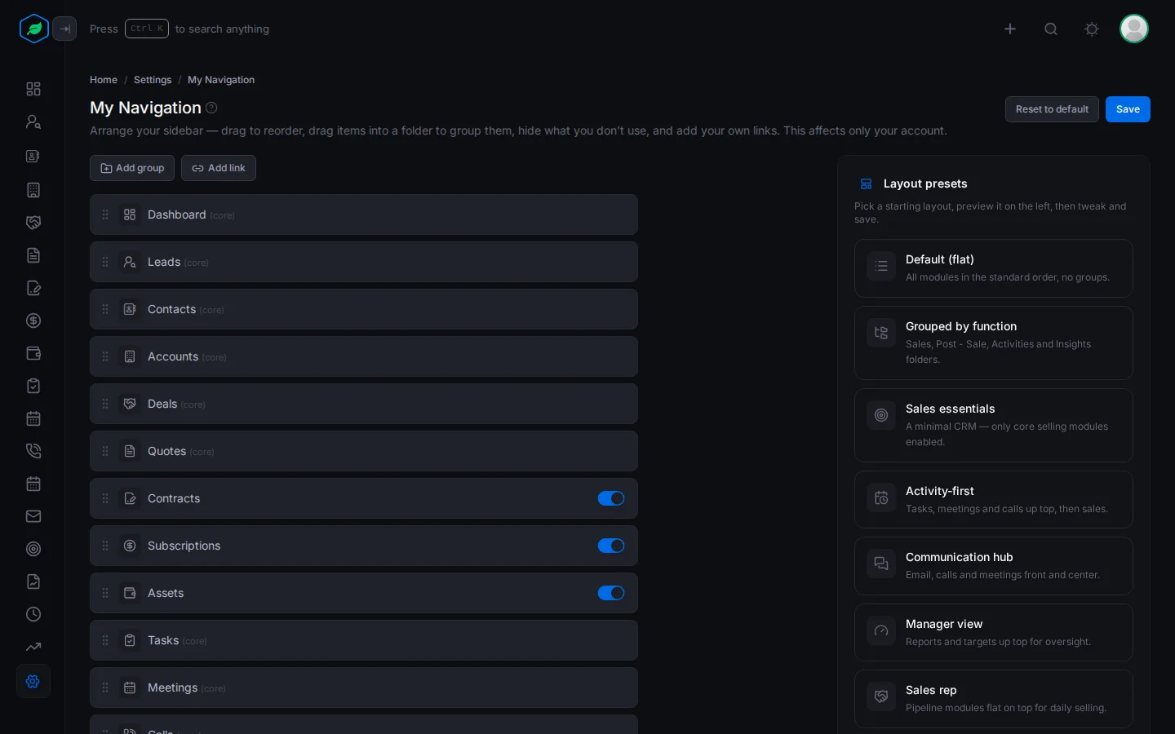
Task: Open Dashboard from the left sidebar icons
Action: click(33, 89)
